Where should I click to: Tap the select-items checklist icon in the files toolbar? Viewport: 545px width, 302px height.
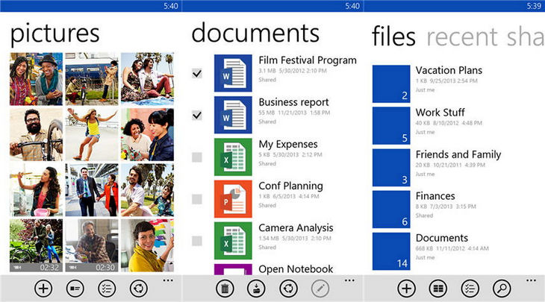click(470, 288)
